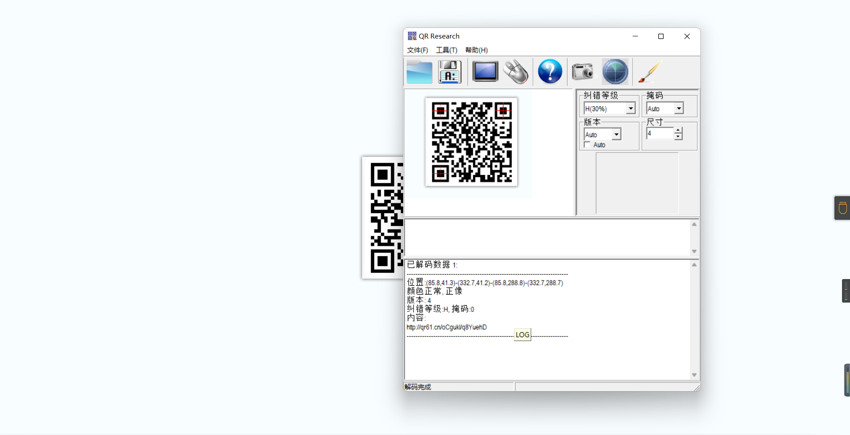Click the decoded URL http://qr61.cn text
Screen dimensions: 850x435
[x=447, y=327]
